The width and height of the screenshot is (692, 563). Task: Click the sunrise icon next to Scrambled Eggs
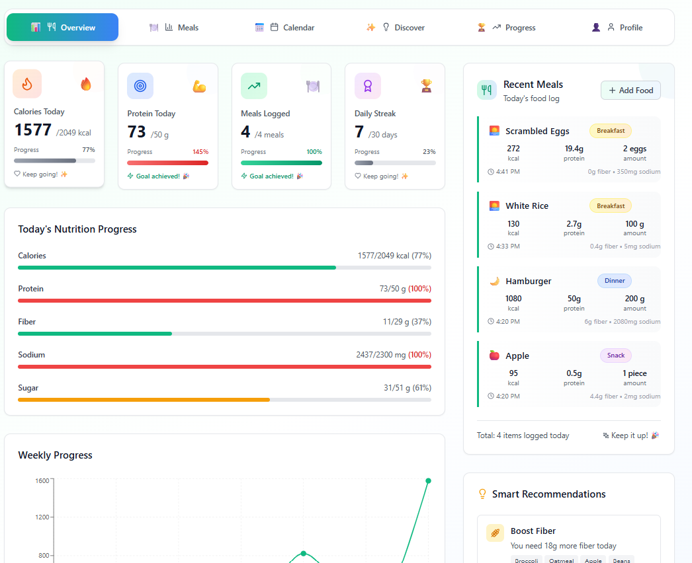(x=494, y=130)
